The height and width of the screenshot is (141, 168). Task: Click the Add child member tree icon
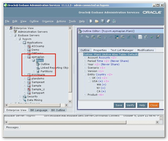117,37
